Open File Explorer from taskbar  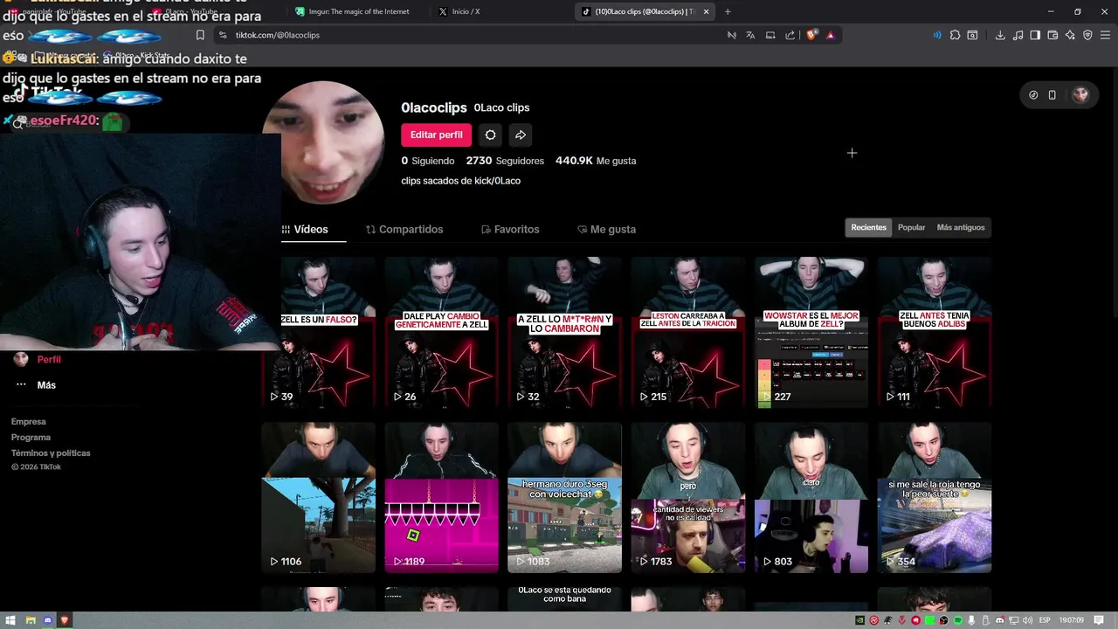coord(31,620)
